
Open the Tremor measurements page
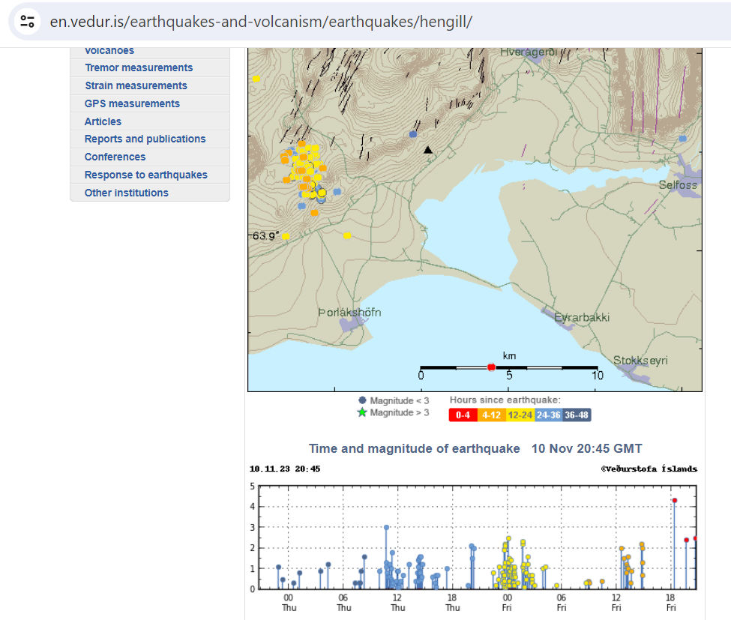coord(138,67)
